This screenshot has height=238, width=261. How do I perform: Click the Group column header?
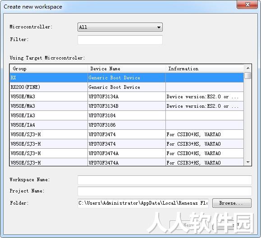(x=49, y=69)
